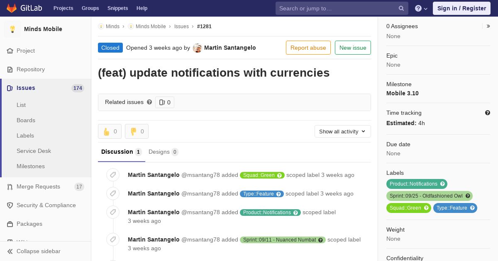Image resolution: width=498 pixels, height=261 pixels.
Task: Click help icon on Sprint::09/11 Nuanced Numbat label
Action: [321, 240]
